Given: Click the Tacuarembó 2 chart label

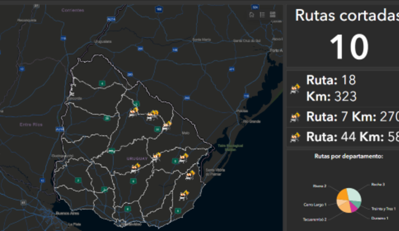Looking at the screenshot, I should (315, 219).
